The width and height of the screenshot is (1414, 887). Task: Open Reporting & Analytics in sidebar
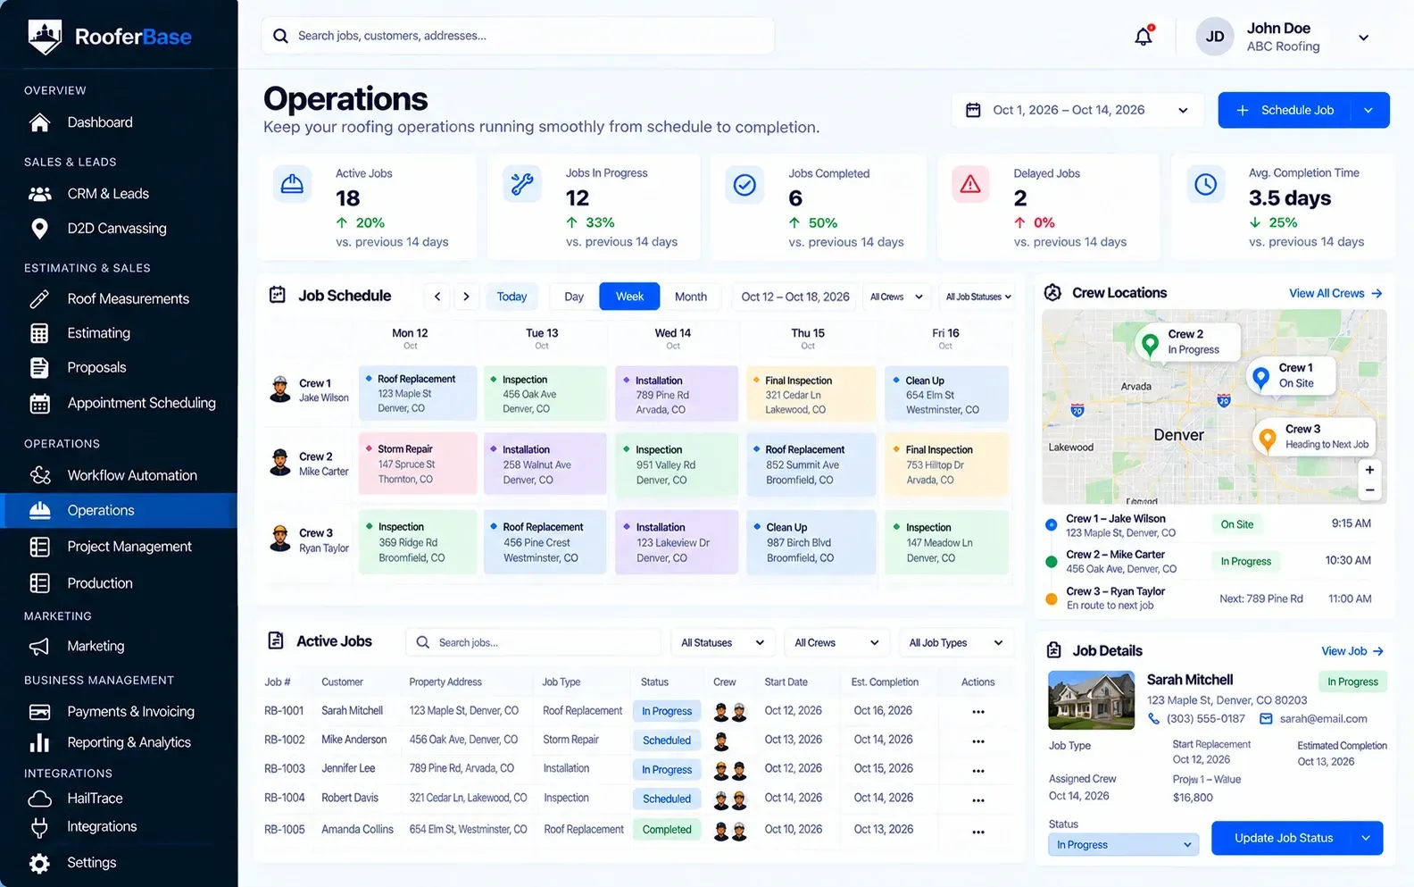pos(119,742)
